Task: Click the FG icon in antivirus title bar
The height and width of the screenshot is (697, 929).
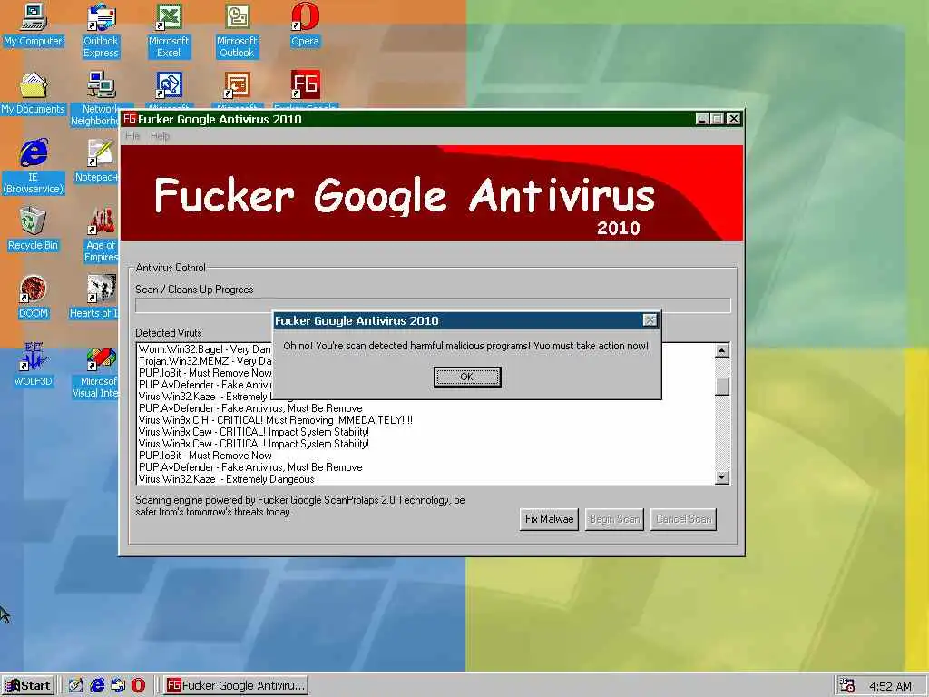Action: pos(130,119)
